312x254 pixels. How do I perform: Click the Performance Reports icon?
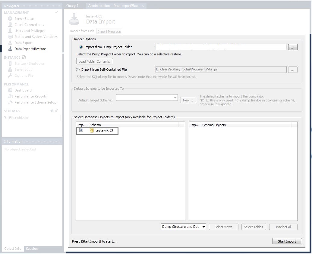pos(10,96)
